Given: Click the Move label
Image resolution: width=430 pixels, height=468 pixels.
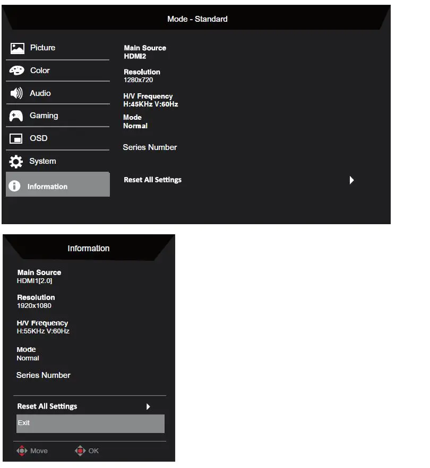Looking at the screenshot, I should [39, 451].
